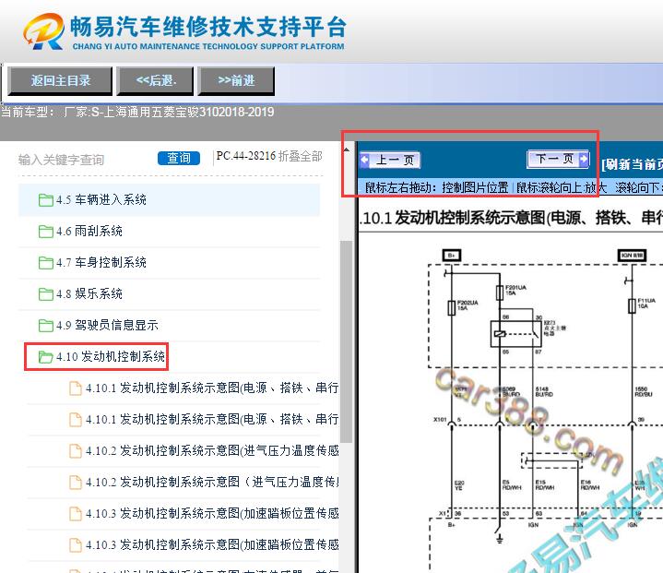Image resolution: width=663 pixels, height=573 pixels.
Task: Go forward with the >>前进 button
Action: [x=236, y=80]
